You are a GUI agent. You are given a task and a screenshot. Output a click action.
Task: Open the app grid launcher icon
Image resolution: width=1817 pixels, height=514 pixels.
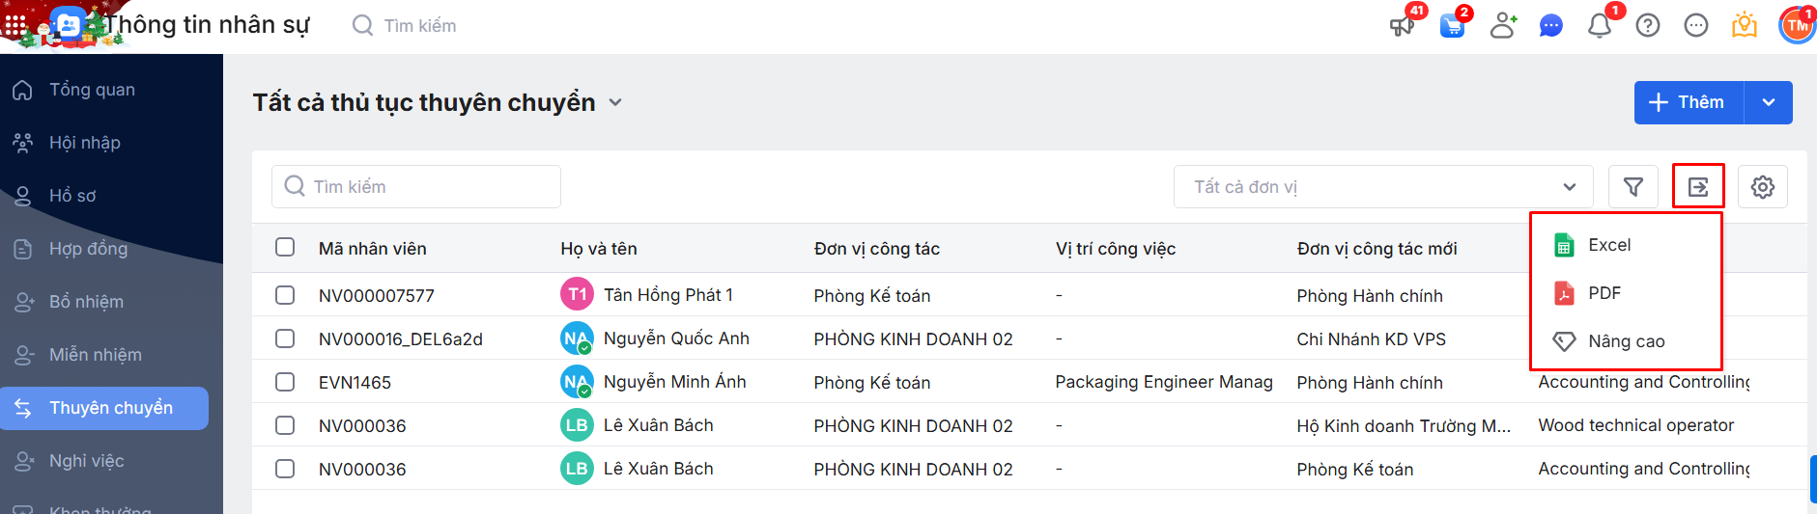(14, 26)
